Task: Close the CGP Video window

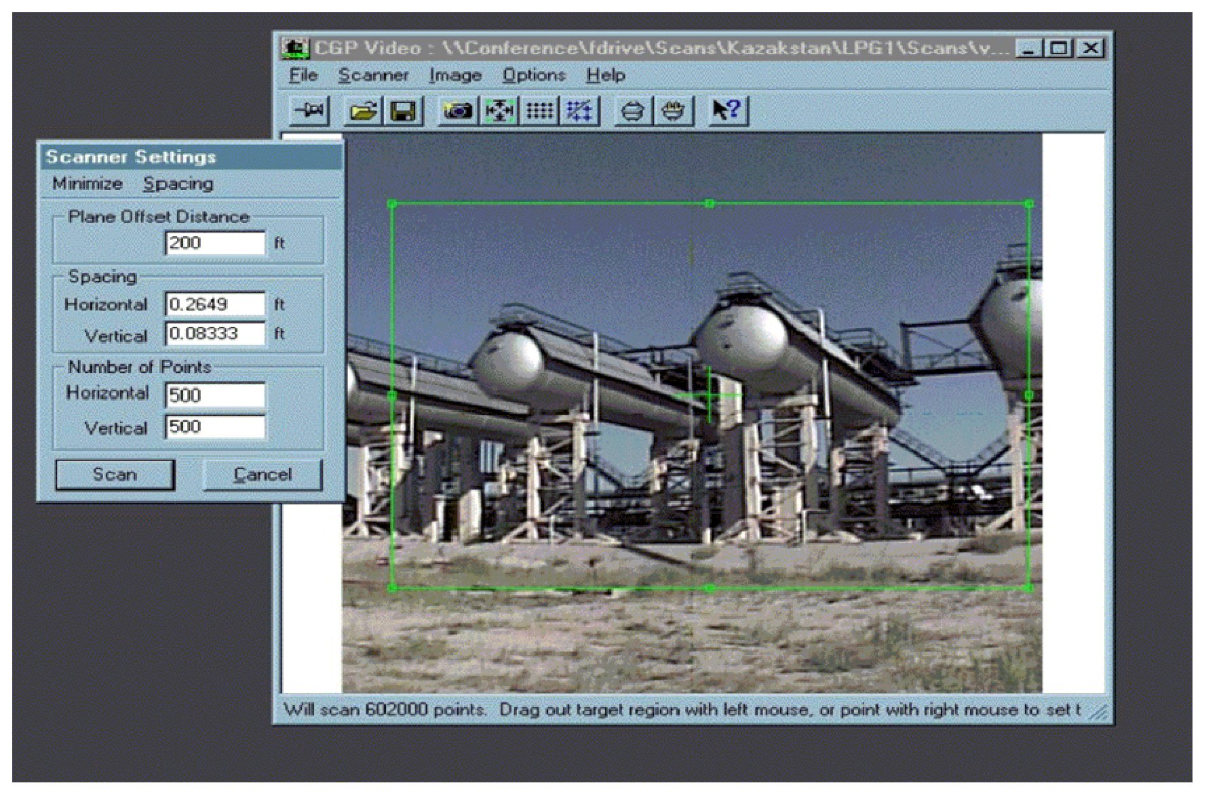Action: point(1091,48)
